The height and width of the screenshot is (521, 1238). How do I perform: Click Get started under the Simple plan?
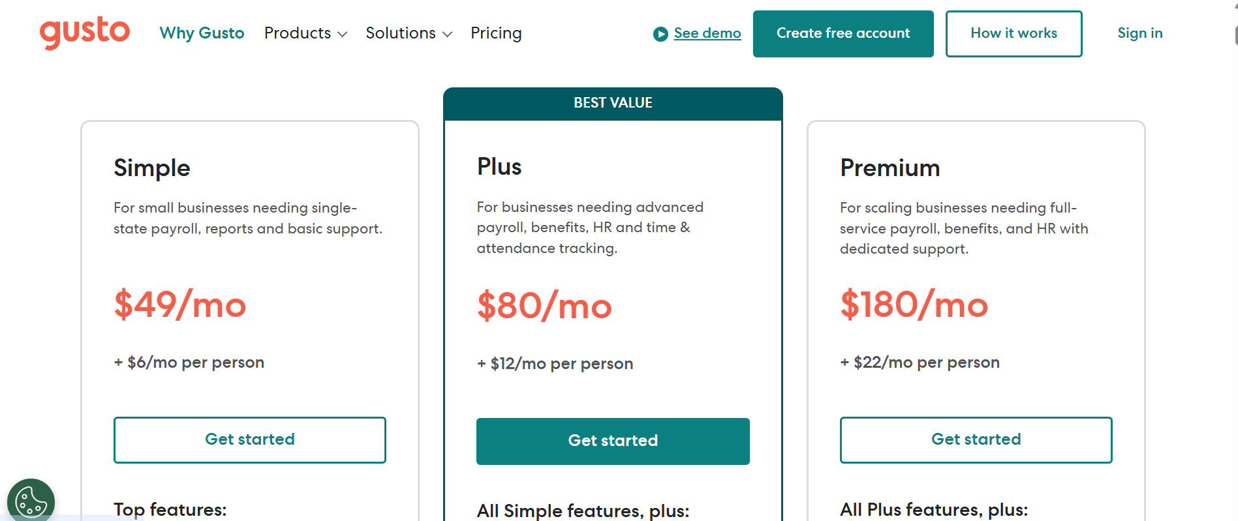(250, 439)
